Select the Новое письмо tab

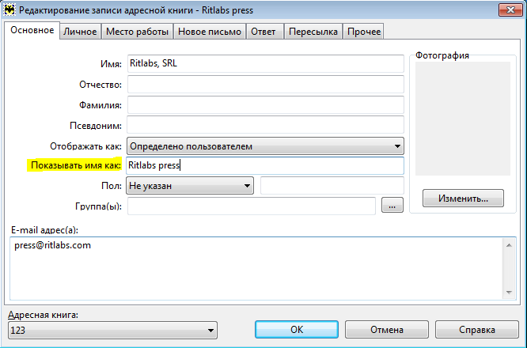pyautogui.click(x=210, y=32)
